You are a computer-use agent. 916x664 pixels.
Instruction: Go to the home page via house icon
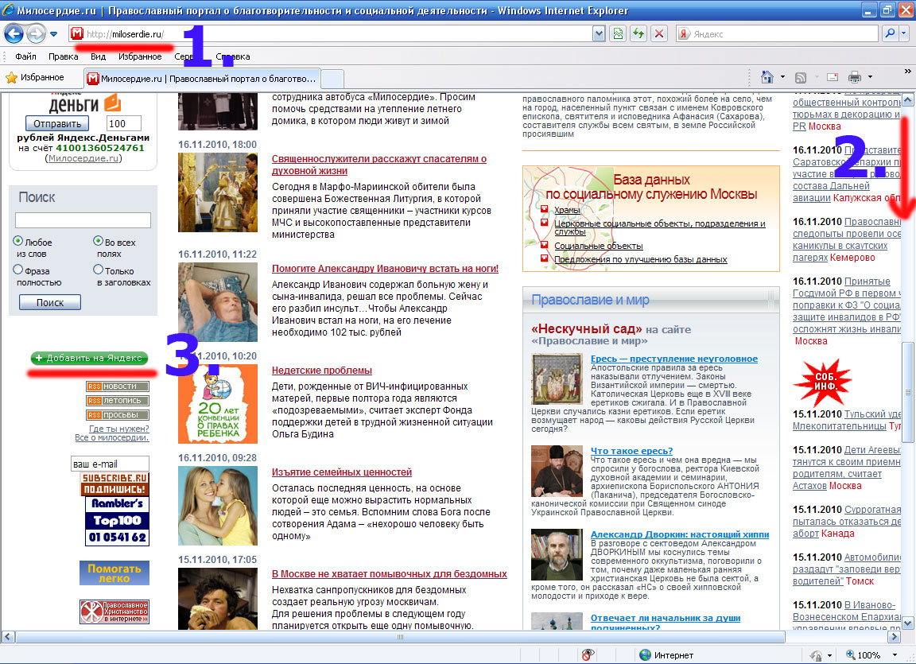[x=767, y=77]
